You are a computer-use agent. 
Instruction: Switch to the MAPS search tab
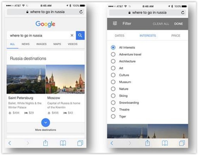[57, 44]
